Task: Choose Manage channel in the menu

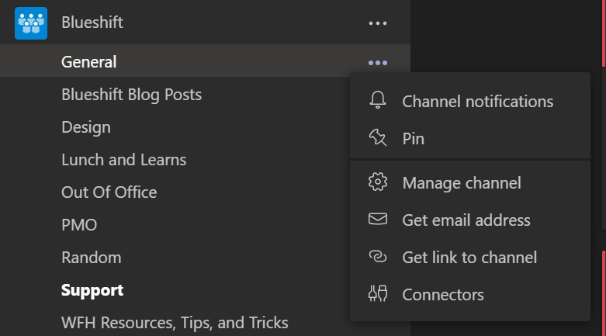Action: [x=470, y=183]
